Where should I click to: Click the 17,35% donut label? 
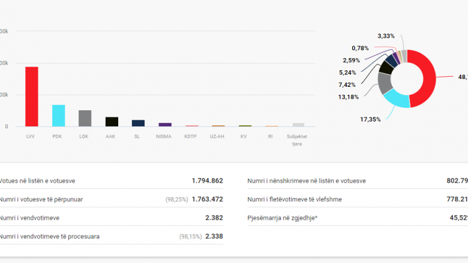point(370,119)
